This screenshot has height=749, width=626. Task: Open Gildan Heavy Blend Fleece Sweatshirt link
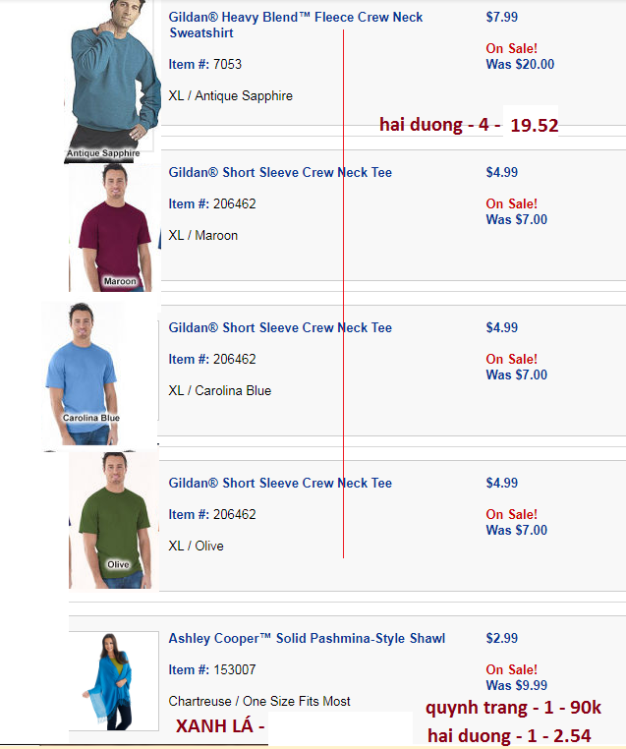click(x=296, y=25)
